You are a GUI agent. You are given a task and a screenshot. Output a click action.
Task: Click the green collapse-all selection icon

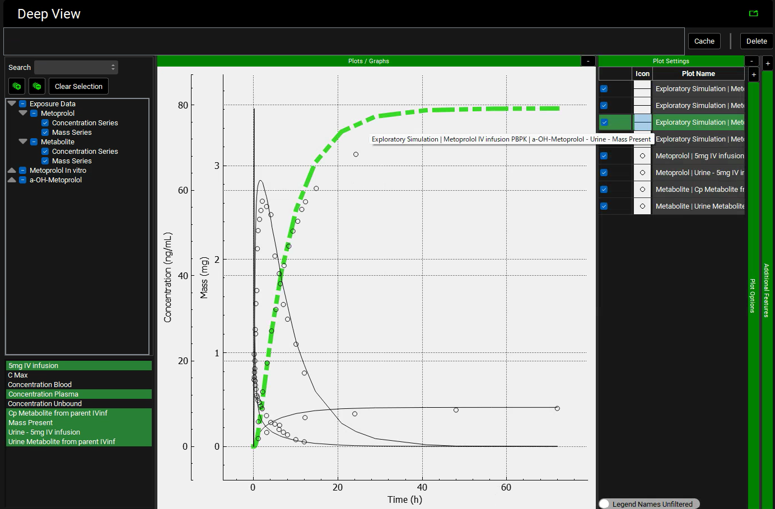(37, 86)
